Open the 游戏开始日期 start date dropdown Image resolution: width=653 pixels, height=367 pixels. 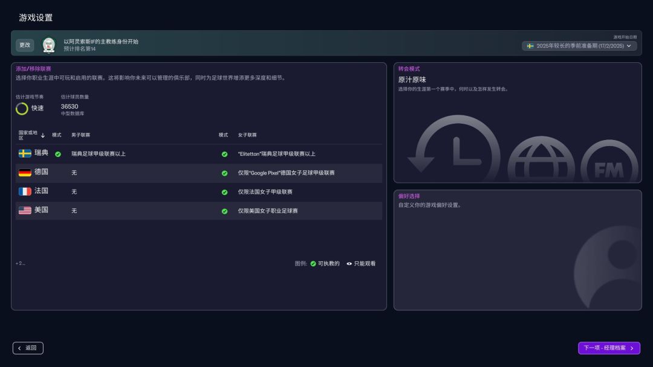point(579,46)
